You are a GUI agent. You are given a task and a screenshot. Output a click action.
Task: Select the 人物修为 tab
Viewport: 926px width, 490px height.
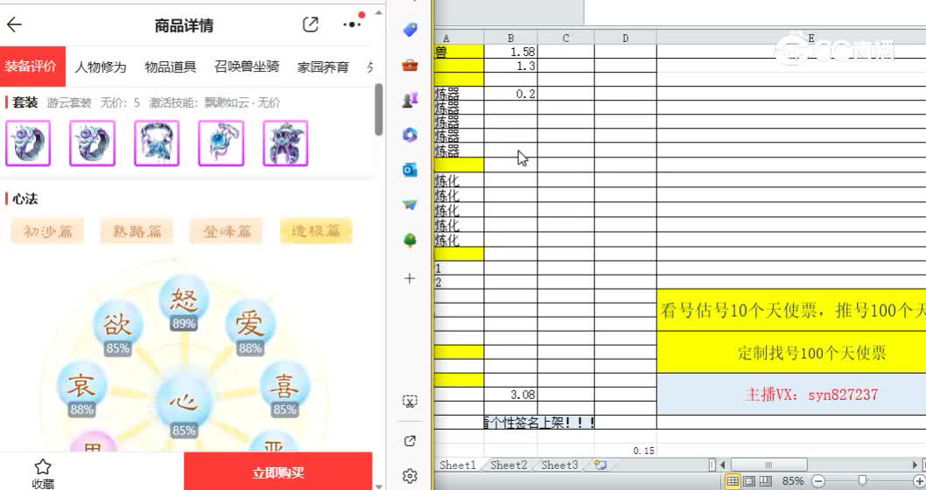point(101,66)
